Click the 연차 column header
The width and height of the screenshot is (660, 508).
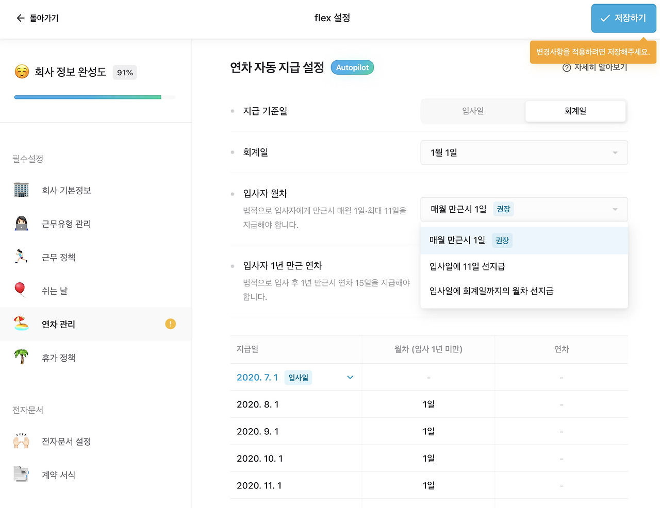tap(562, 349)
